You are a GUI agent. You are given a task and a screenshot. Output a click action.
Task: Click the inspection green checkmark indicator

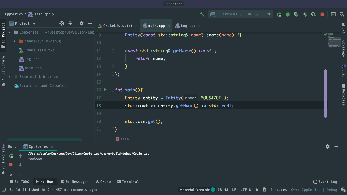pos(325,34)
